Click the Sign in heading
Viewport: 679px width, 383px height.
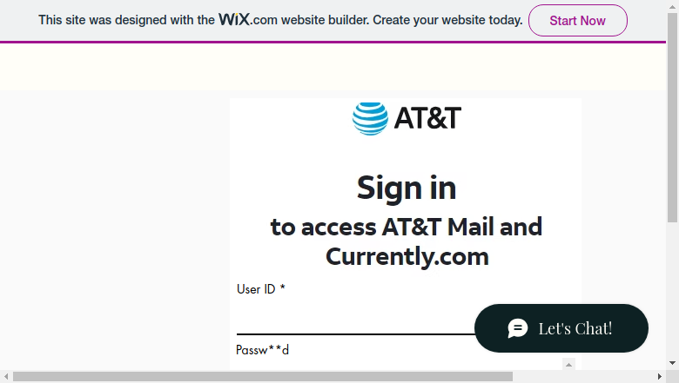[407, 188]
